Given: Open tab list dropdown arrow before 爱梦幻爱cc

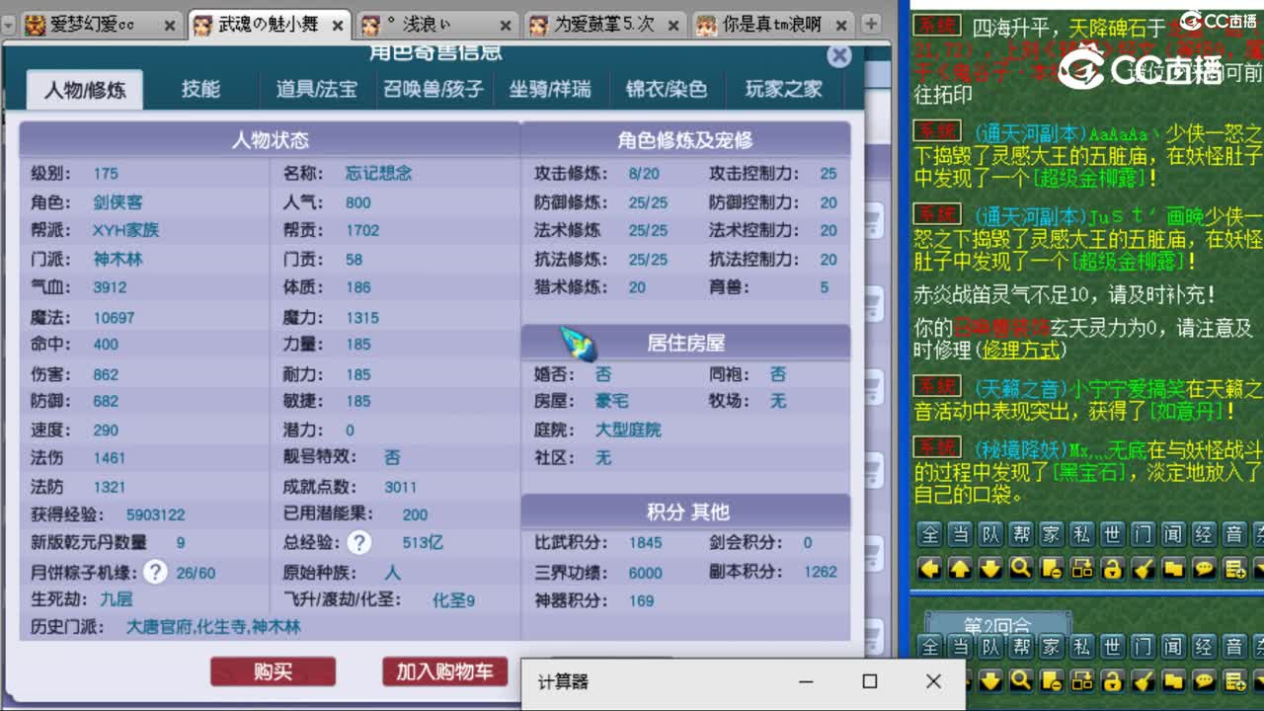Looking at the screenshot, I should (x=9, y=25).
